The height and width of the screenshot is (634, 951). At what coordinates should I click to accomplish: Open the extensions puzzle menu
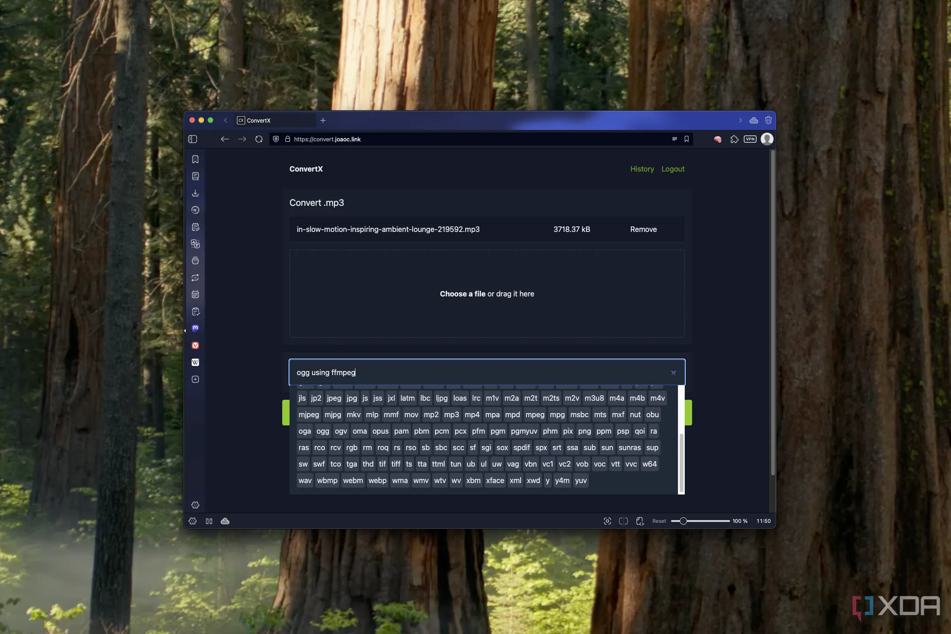(734, 139)
